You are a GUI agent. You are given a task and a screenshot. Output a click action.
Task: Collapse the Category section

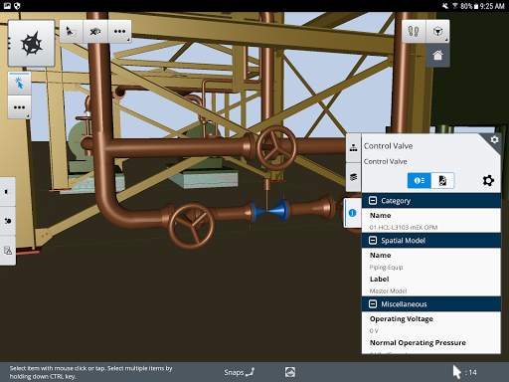click(373, 201)
